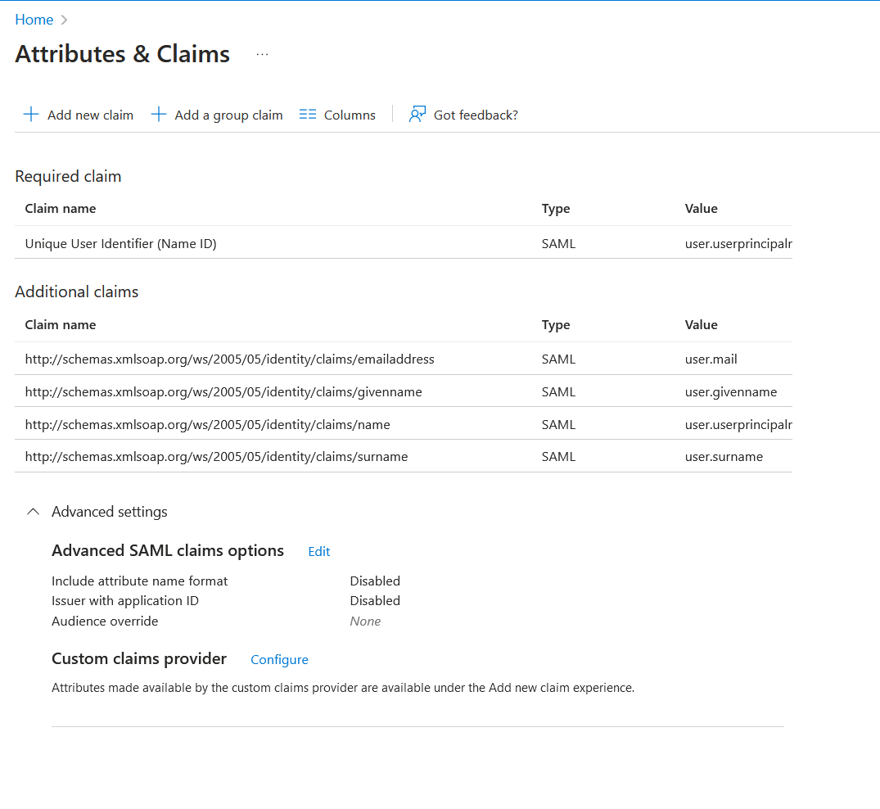Open the emailaddress claim row

[404, 359]
